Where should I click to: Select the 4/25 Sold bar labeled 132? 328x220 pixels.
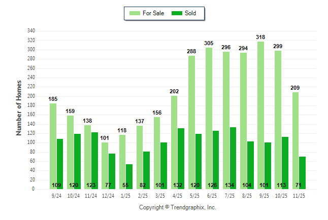(x=181, y=158)
